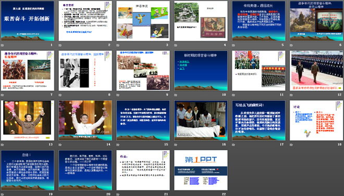Click the animation star icon under slide 21
The height and width of the screenshot is (196, 344).
pyautogui.click(x=118, y=194)
